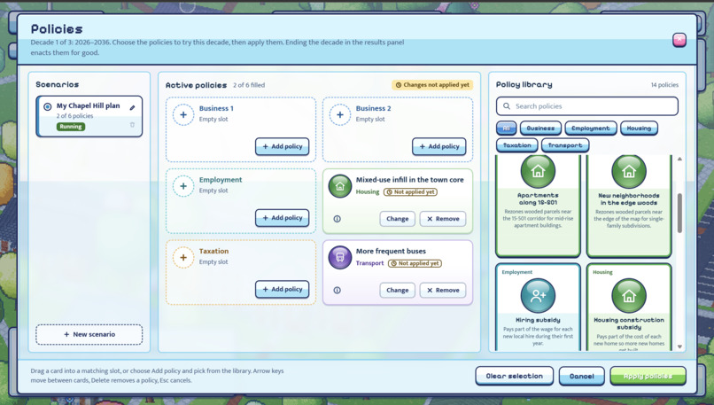Image resolution: width=714 pixels, height=405 pixels.
Task: Click the green house icon of Mixed-use infill
Action: (340, 186)
